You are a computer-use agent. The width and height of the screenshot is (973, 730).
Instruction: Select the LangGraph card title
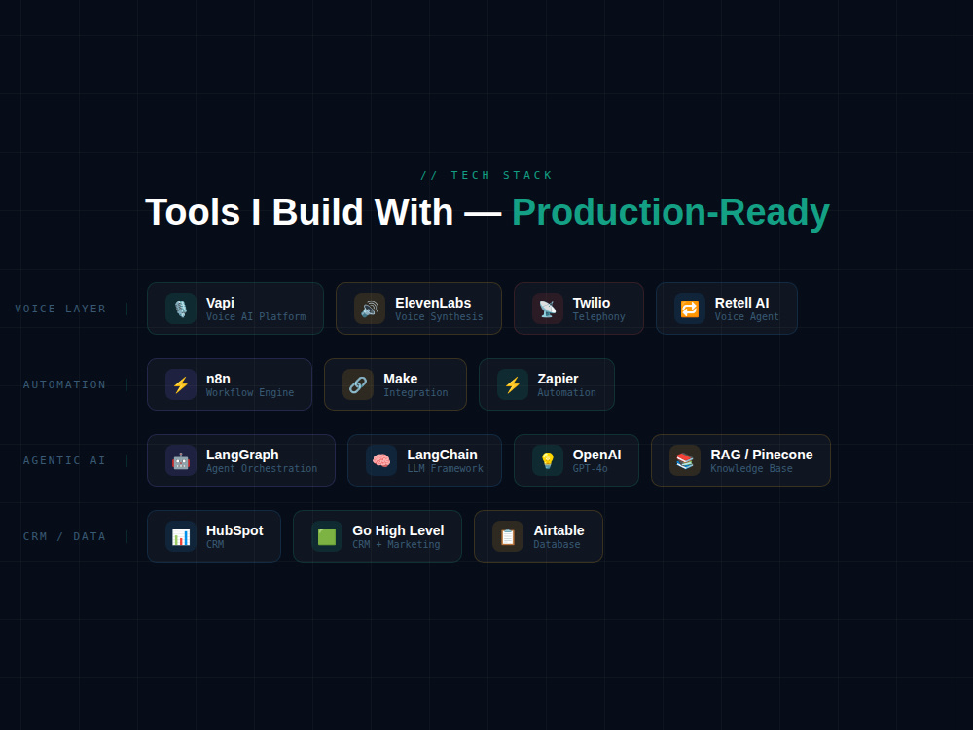click(242, 455)
